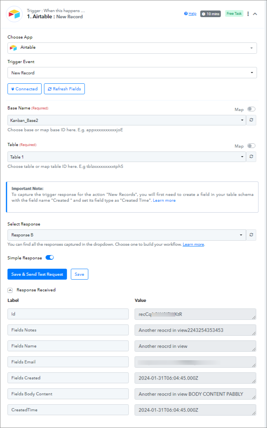Click the Fields Created label field
The image size is (267, 428).
coord(68,378)
